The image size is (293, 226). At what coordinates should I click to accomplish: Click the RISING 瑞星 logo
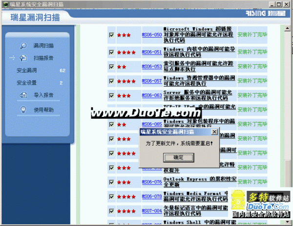266,14
